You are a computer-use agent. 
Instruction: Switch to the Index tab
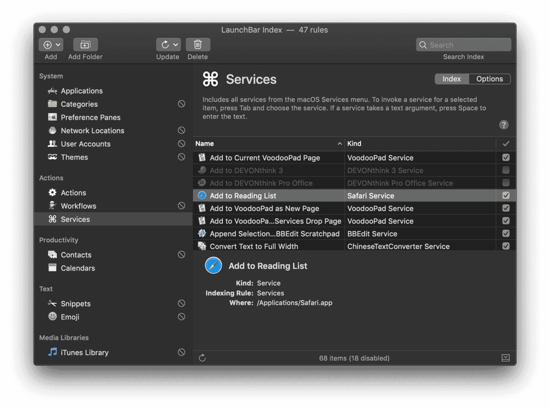click(451, 79)
